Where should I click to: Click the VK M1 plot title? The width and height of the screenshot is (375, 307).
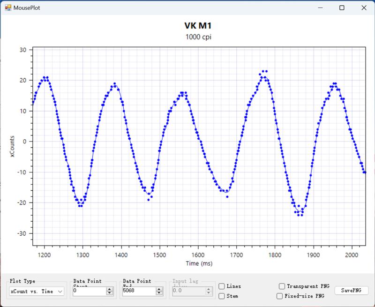tap(198, 27)
